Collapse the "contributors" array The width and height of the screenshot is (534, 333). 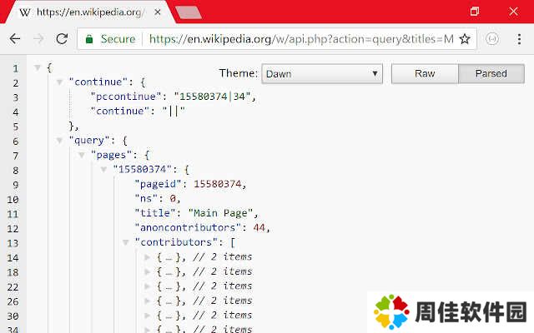pos(126,242)
